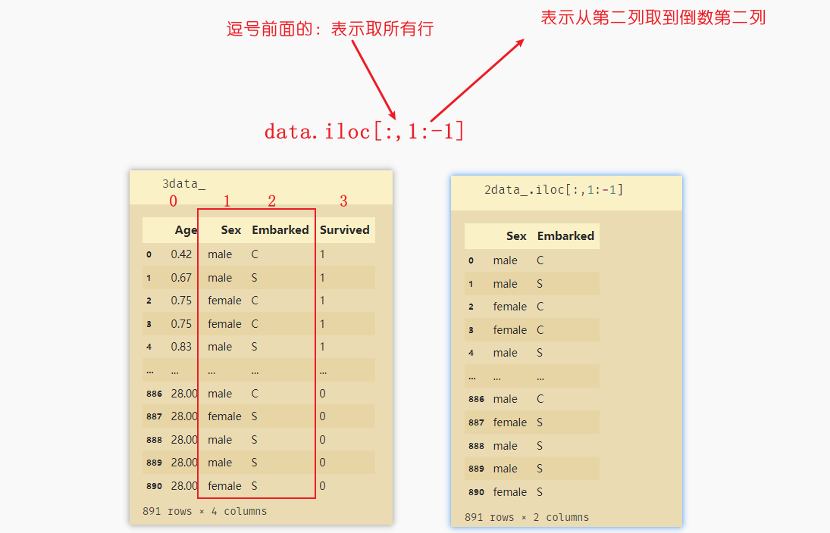Select the "Age" column header

[186, 230]
